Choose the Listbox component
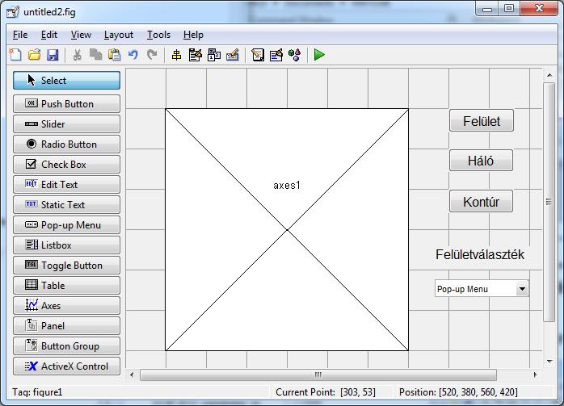Viewport: 564px width, 406px height. tap(66, 245)
